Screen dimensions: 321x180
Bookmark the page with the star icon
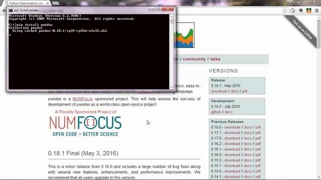(284, 10)
